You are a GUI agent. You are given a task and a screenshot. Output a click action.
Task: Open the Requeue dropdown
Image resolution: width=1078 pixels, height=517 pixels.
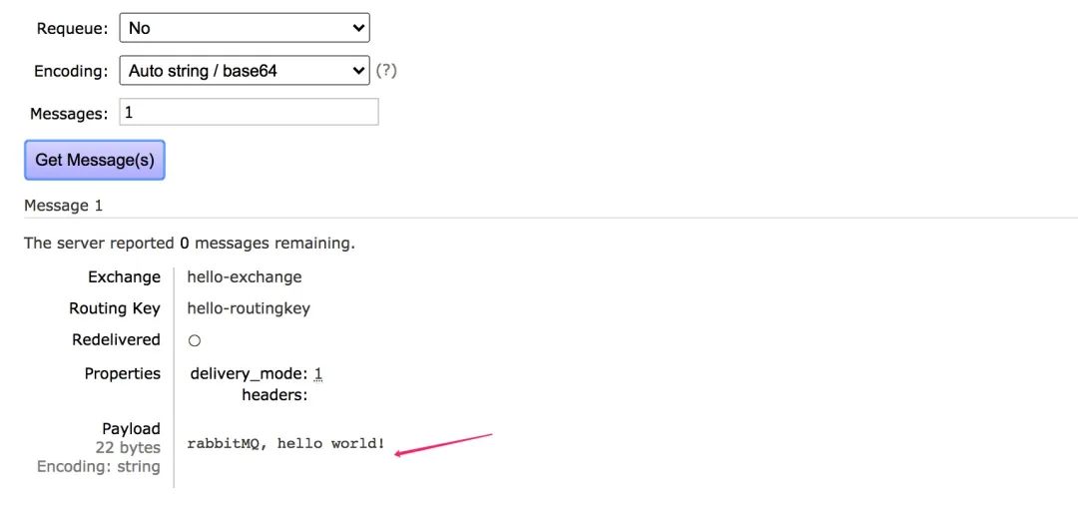pyautogui.click(x=244, y=28)
